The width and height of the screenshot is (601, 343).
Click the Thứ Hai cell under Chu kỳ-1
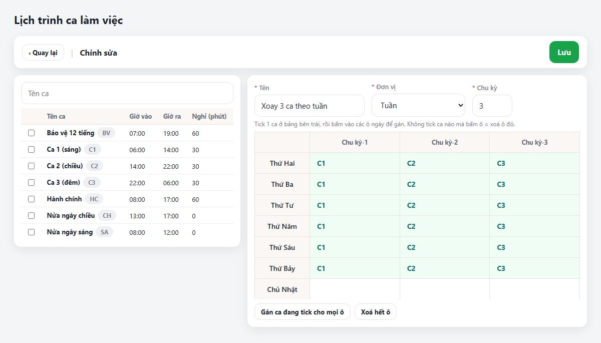pos(355,163)
